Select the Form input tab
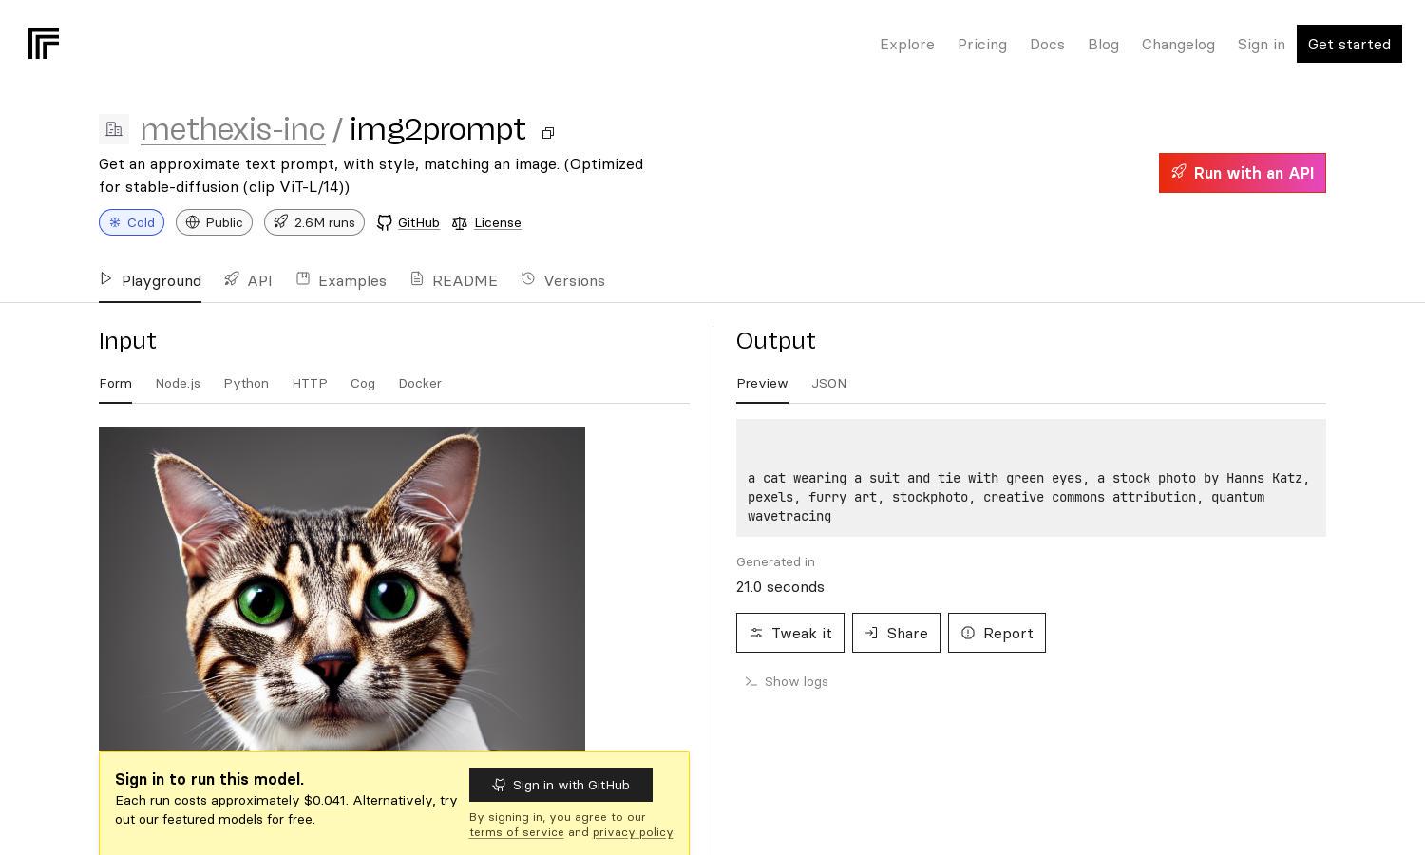The image size is (1425, 855). 115,383
